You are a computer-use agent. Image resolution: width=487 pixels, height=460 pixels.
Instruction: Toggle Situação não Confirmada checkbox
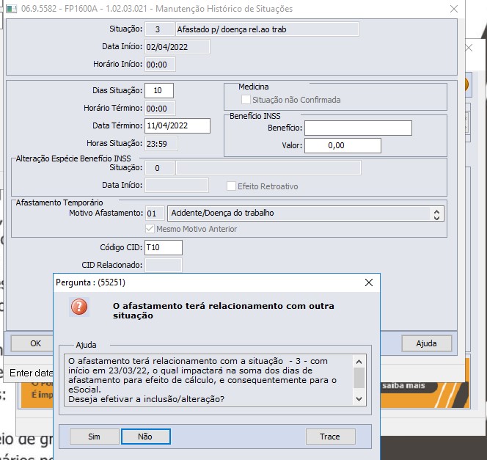246,100
